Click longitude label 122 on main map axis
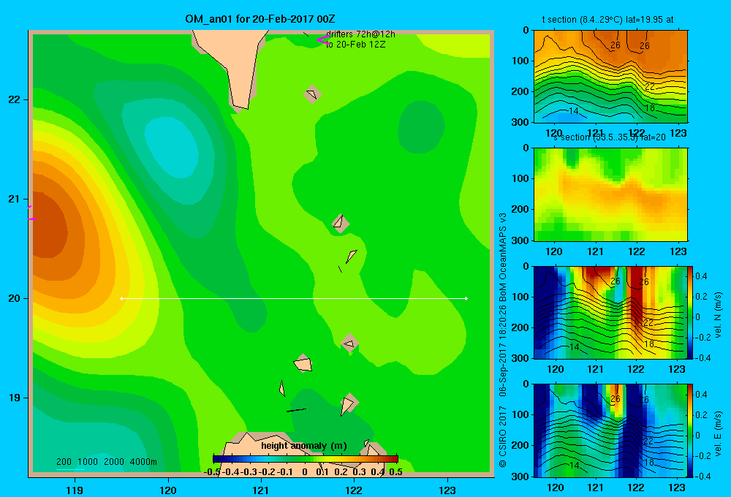 tap(354, 490)
